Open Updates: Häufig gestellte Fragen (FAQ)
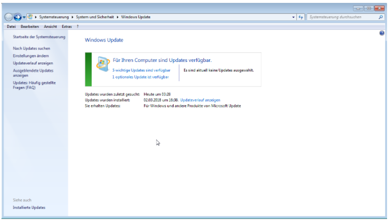This screenshot has width=389, height=221. pos(34,85)
